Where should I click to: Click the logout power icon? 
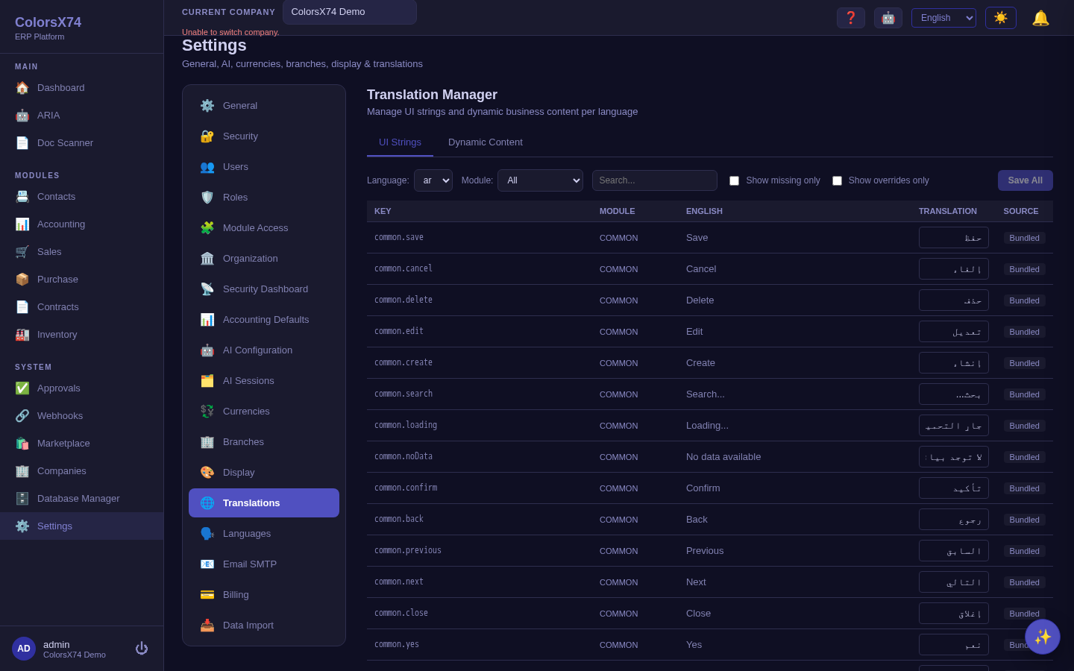point(142,649)
